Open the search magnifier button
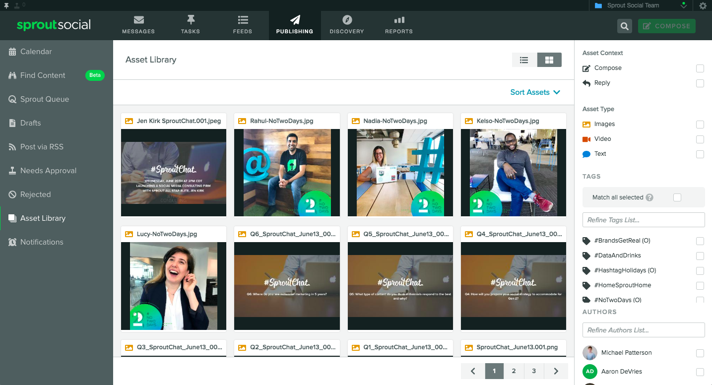This screenshot has width=712, height=385. [625, 26]
